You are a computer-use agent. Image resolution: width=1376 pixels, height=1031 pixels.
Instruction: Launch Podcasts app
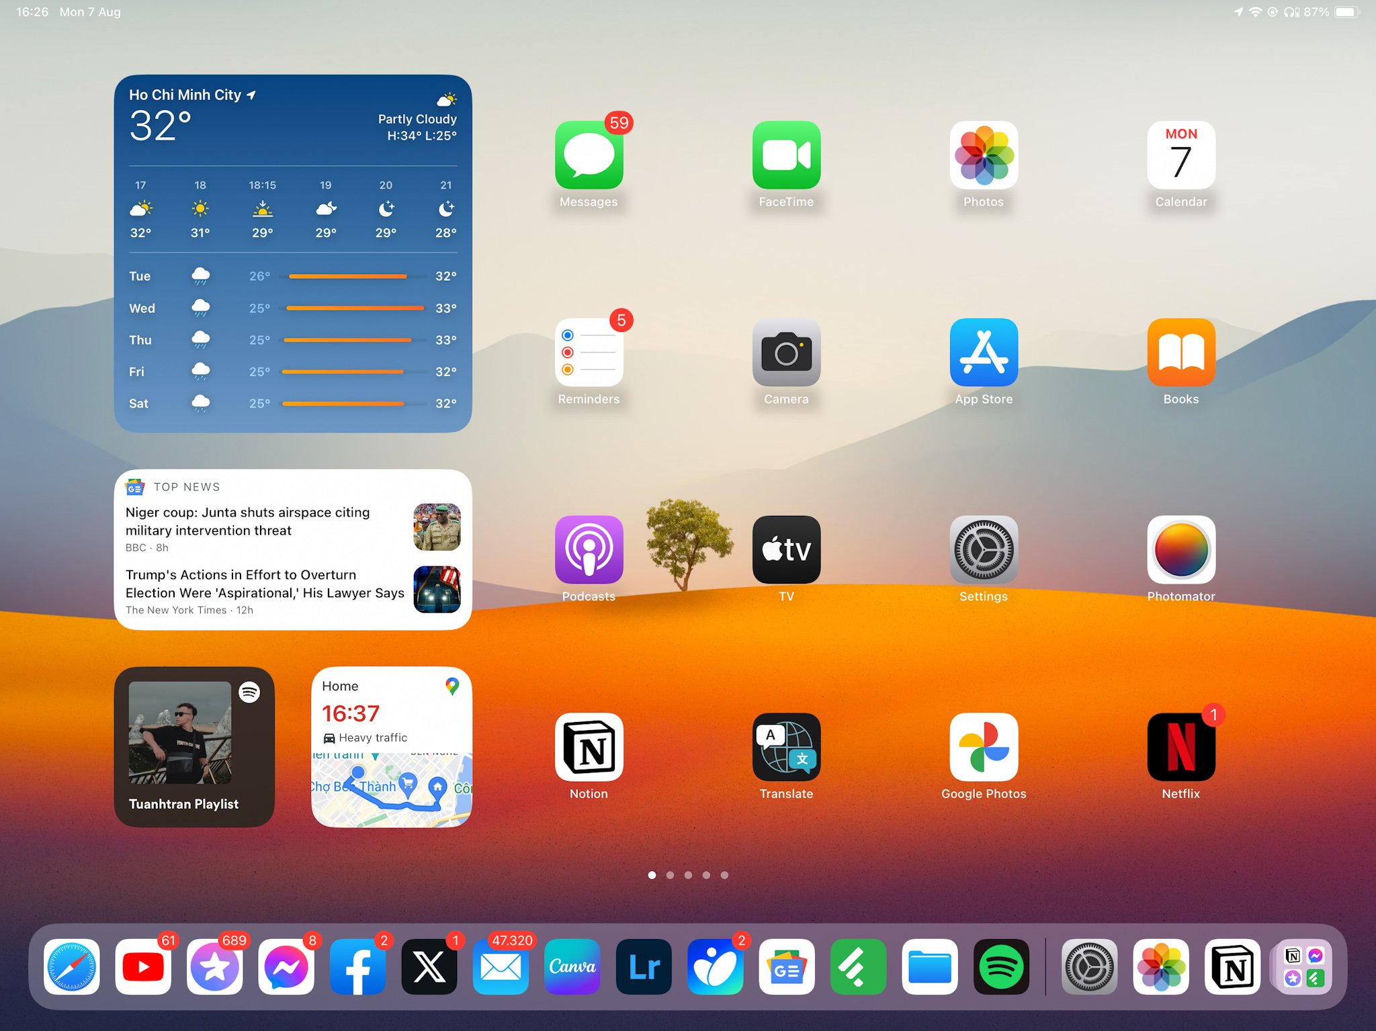(589, 549)
